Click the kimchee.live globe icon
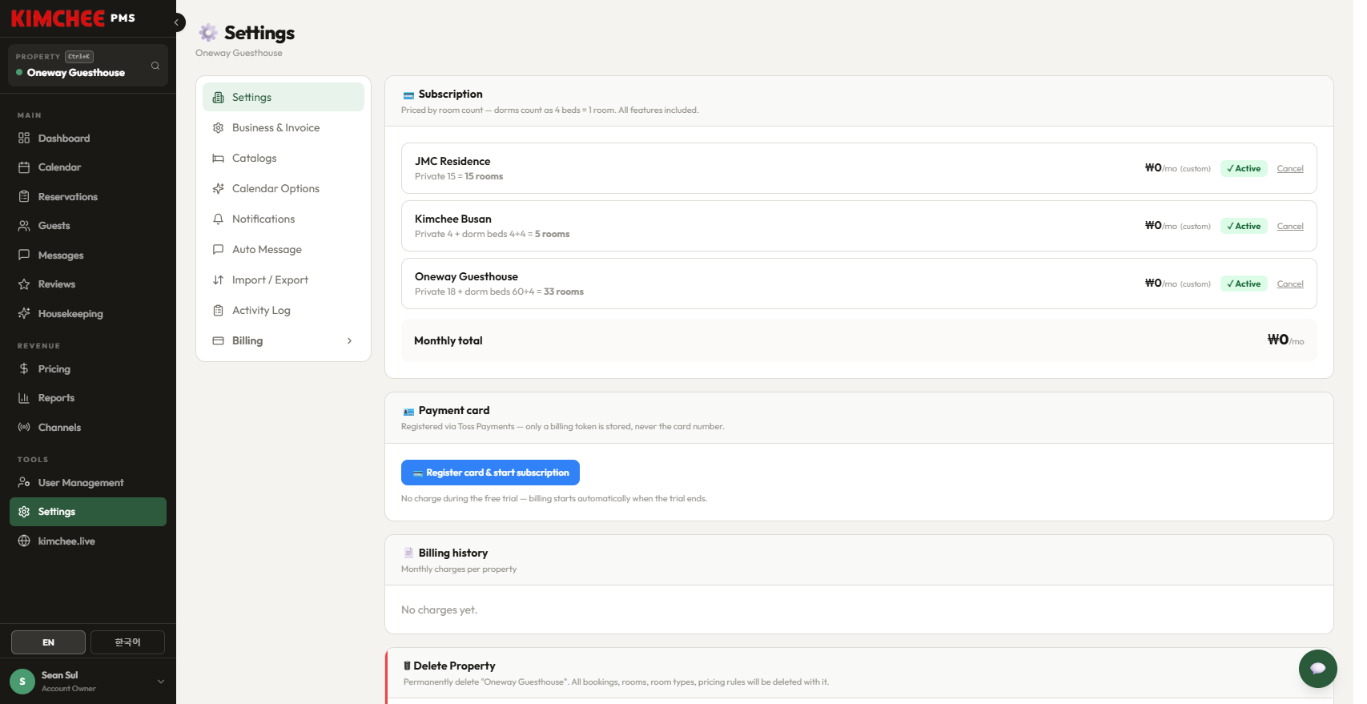This screenshot has width=1367, height=704. point(24,541)
